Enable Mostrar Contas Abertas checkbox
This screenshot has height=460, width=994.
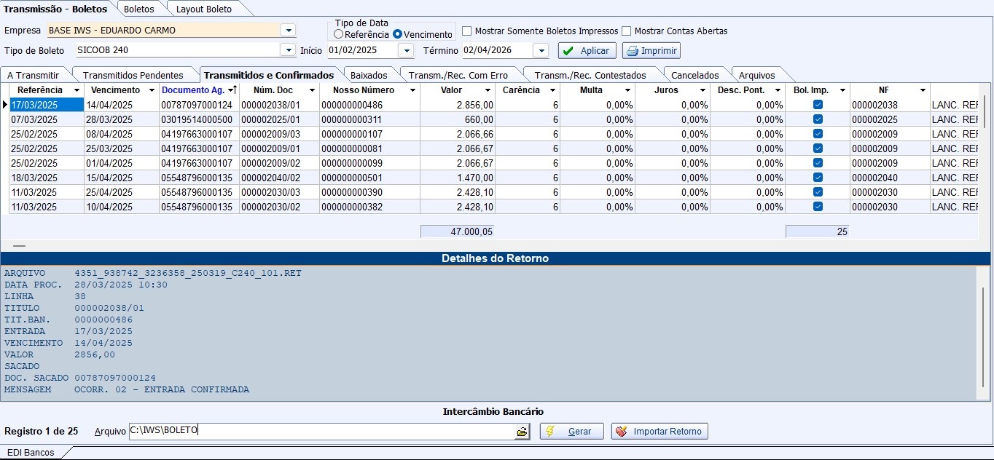tap(627, 31)
